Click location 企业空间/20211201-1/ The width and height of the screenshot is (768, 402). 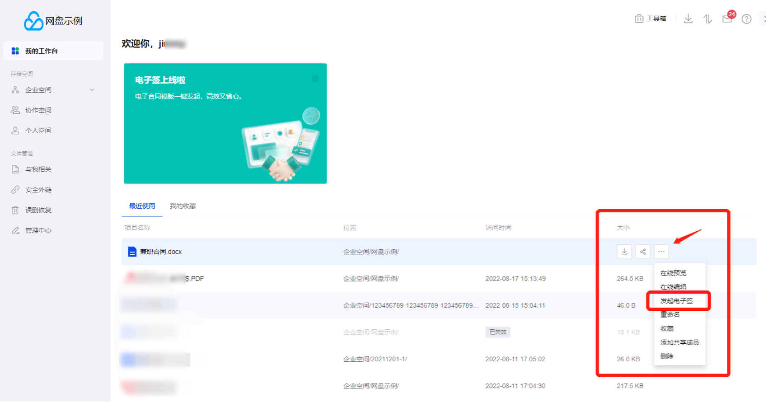click(x=375, y=359)
